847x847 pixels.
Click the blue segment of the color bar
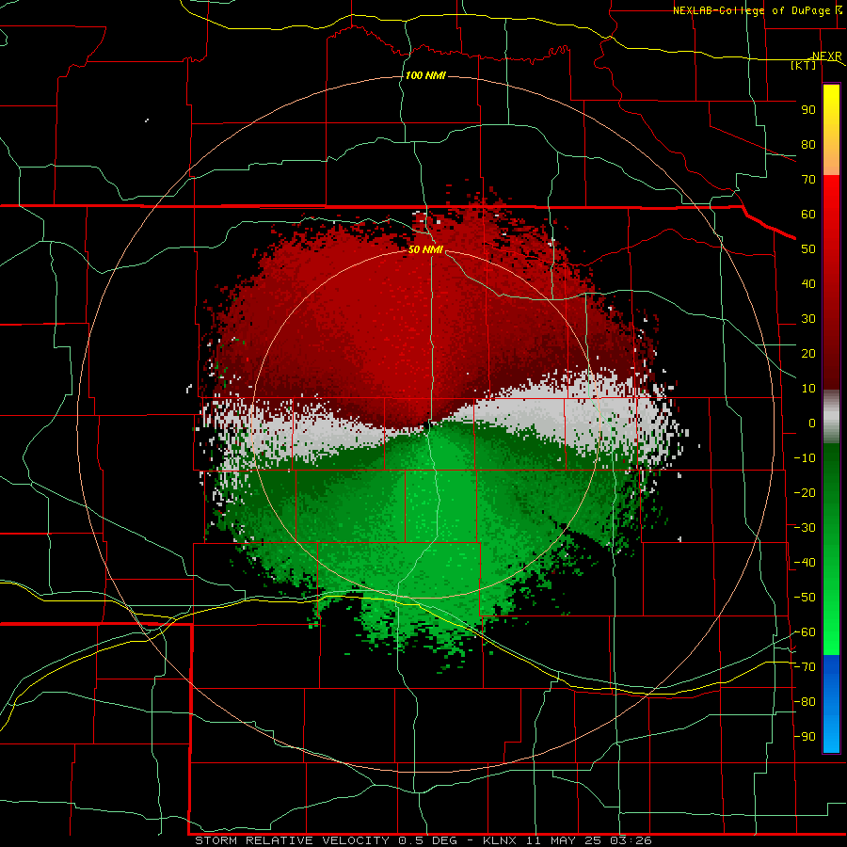click(831, 704)
